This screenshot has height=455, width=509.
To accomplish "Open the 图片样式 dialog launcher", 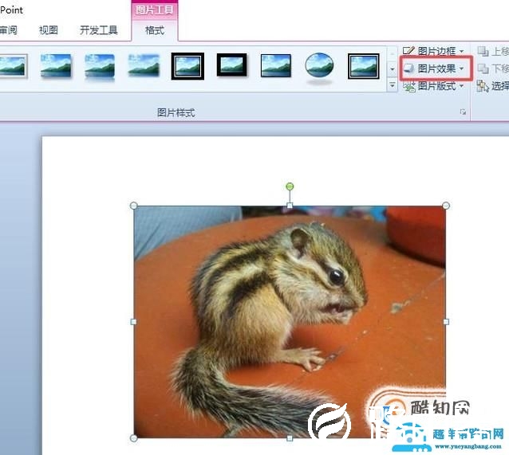I will click(x=463, y=112).
